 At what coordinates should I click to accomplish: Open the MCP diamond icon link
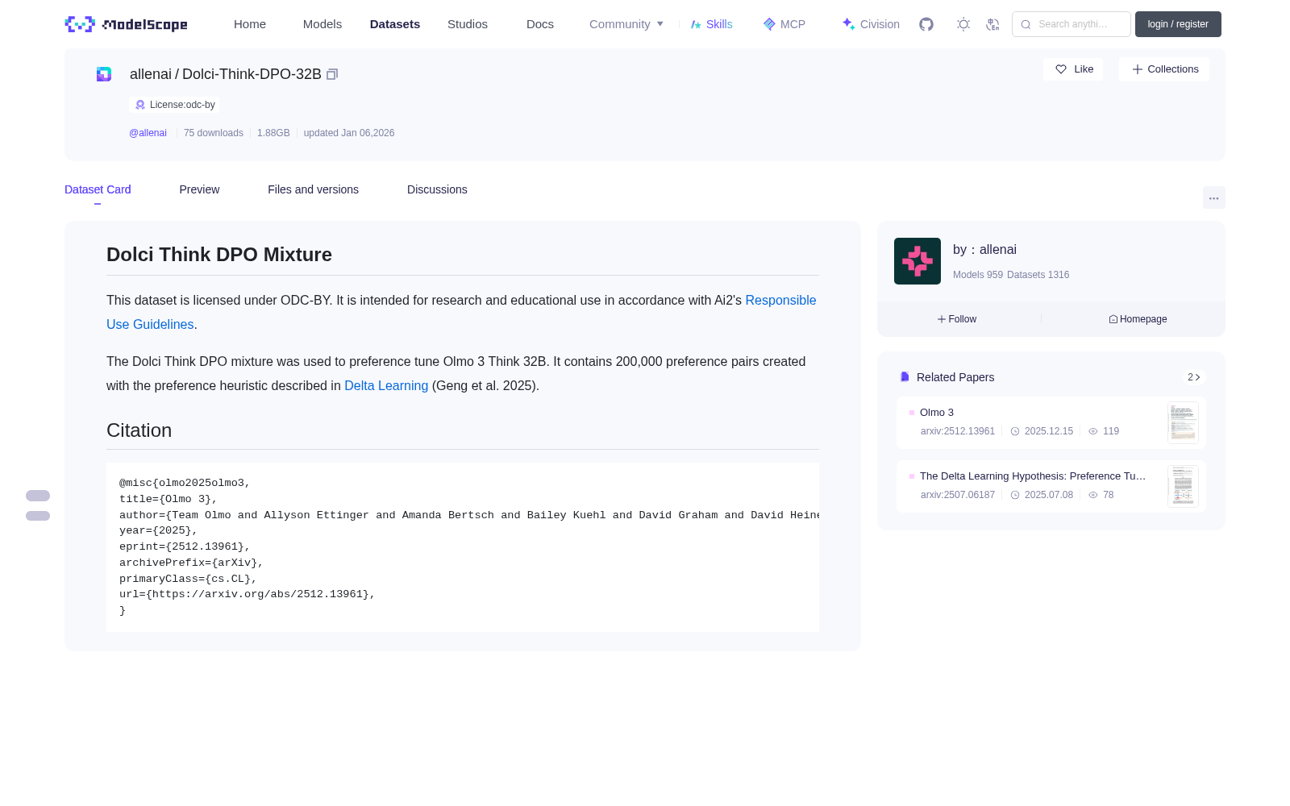click(784, 24)
